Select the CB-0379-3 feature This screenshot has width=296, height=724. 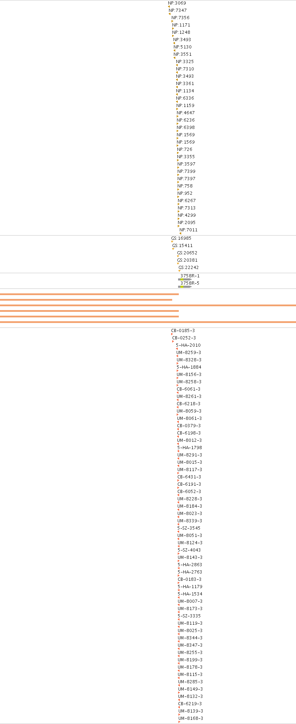(189, 426)
